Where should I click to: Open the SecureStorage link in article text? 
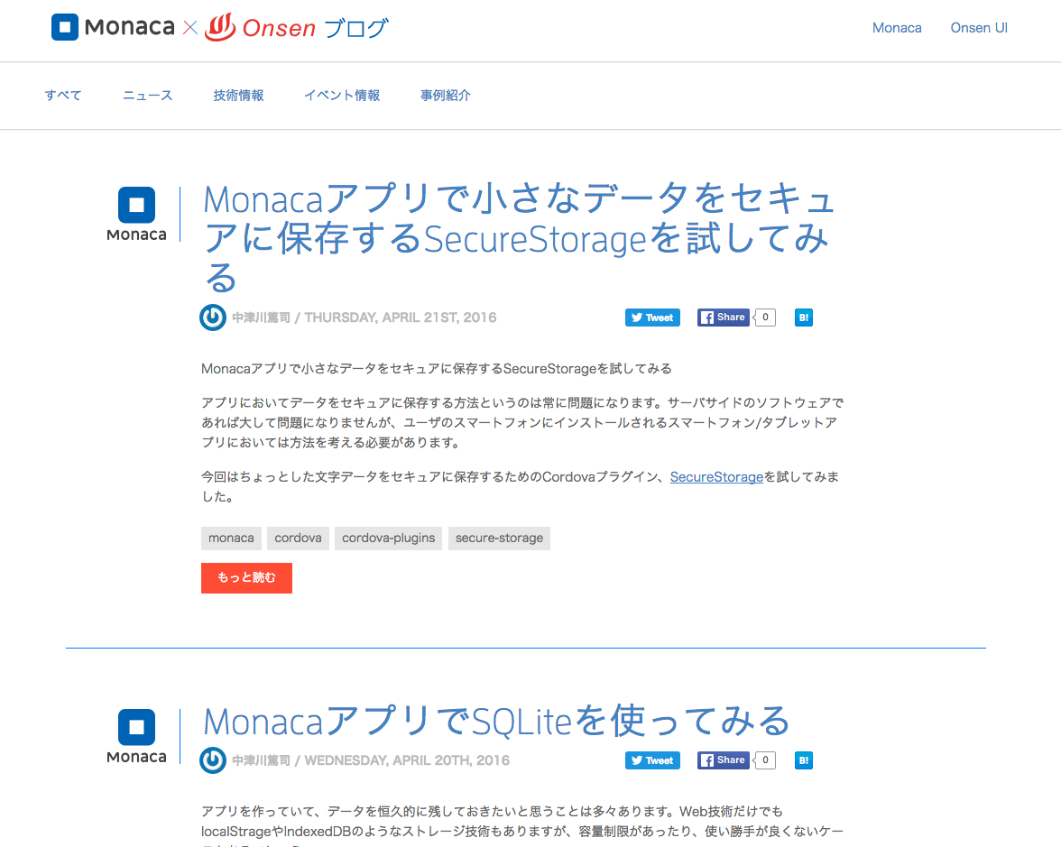coord(716,477)
